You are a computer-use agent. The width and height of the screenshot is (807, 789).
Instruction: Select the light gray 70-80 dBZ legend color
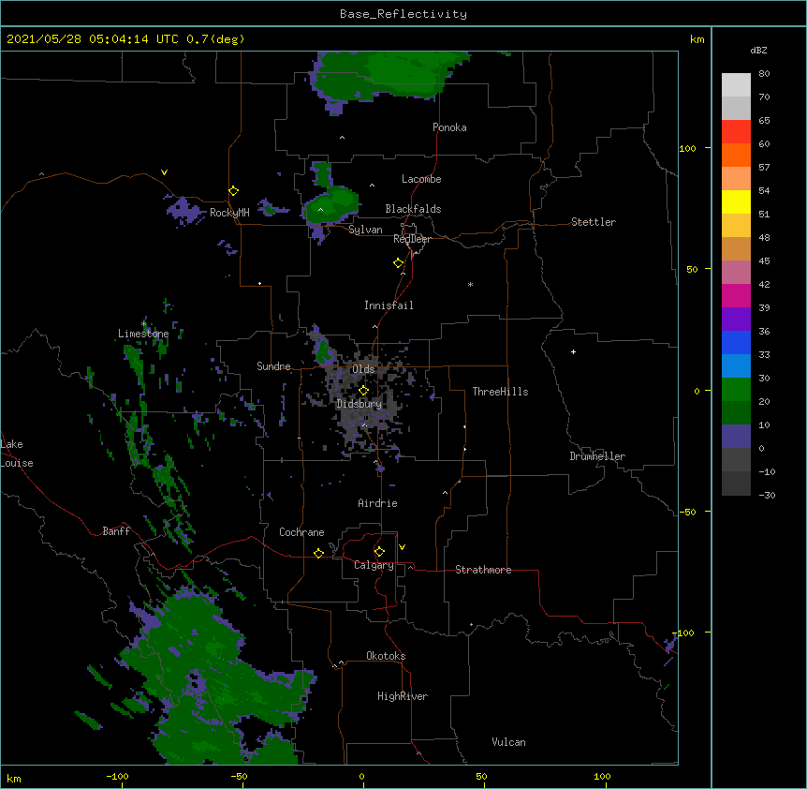[x=736, y=85]
